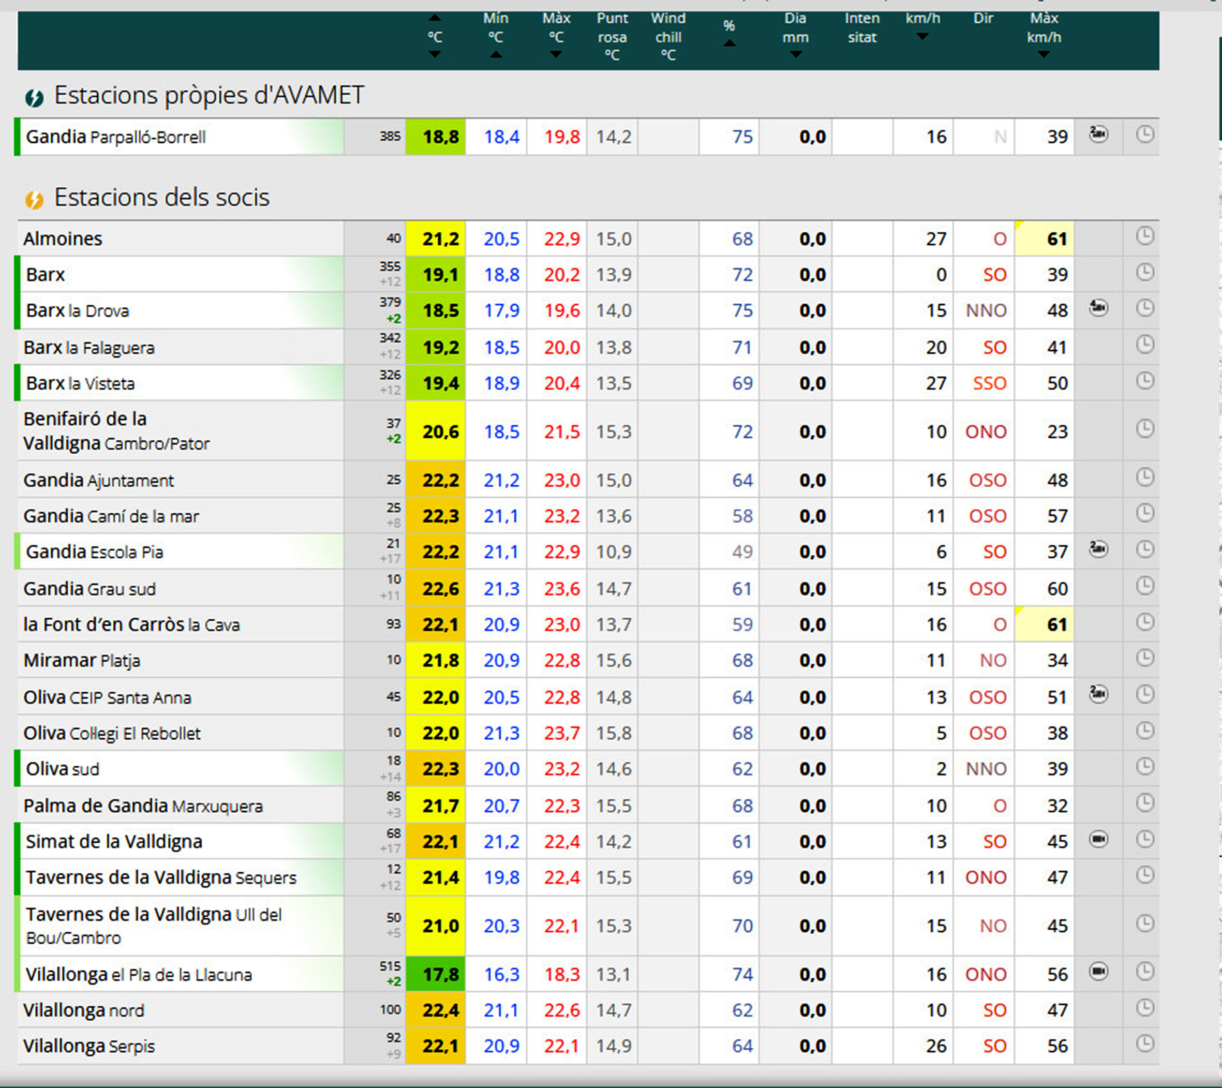Click the Punt rosa °C column header

(x=612, y=36)
